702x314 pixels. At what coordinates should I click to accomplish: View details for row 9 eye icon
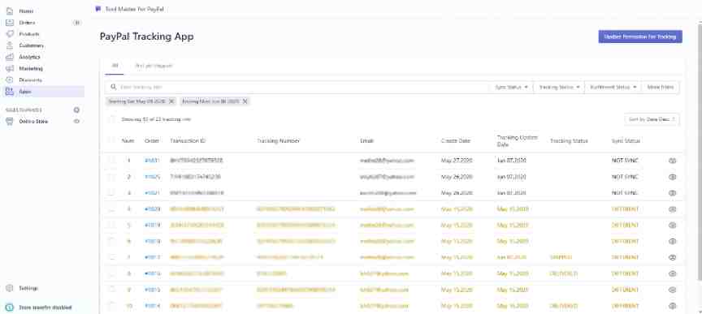click(x=672, y=290)
